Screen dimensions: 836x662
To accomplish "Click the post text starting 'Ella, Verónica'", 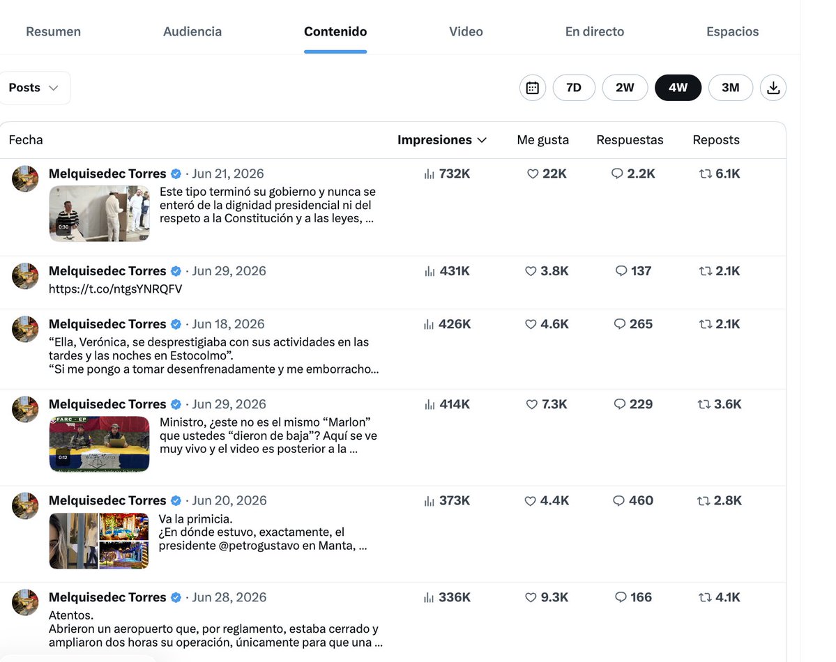I will click(214, 355).
